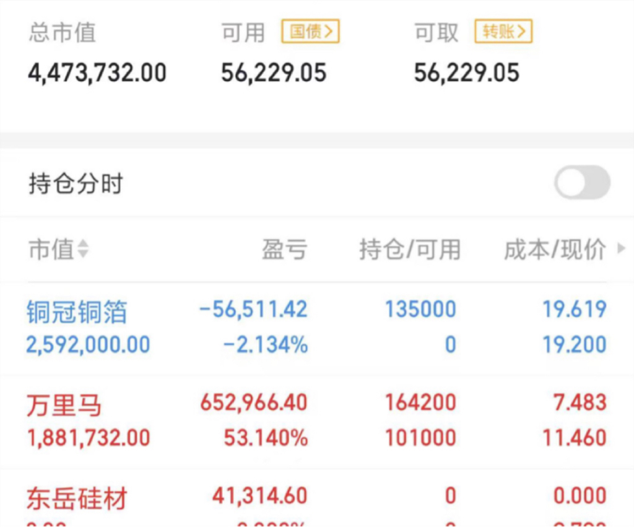
Task: Expand more columns with the arrow after 成本/现价
Action: tap(621, 248)
